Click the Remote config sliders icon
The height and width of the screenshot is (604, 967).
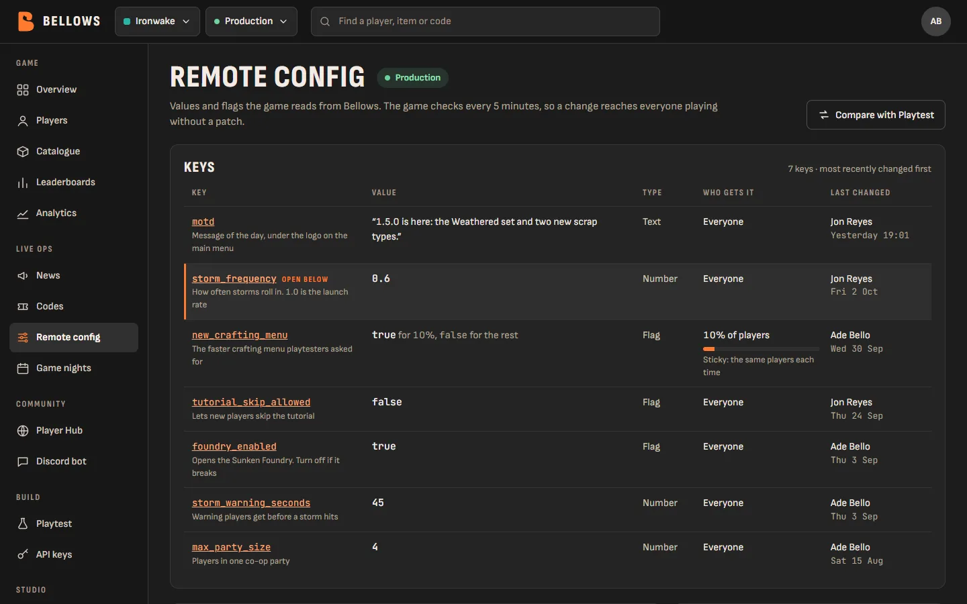pyautogui.click(x=23, y=338)
